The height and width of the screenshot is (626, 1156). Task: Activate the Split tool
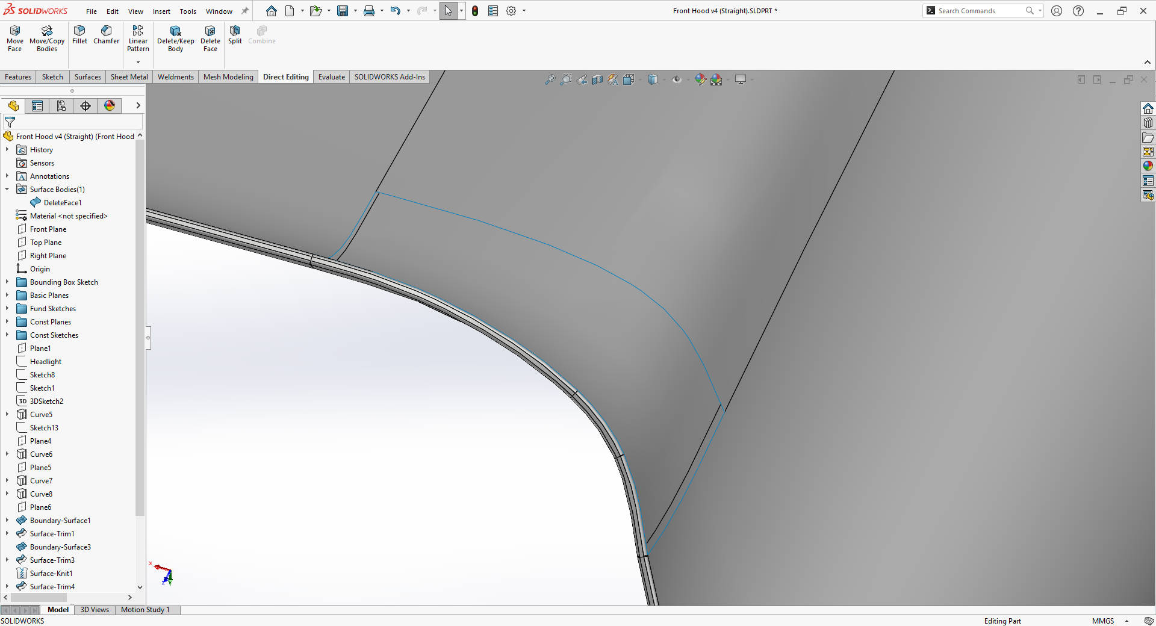(x=235, y=36)
